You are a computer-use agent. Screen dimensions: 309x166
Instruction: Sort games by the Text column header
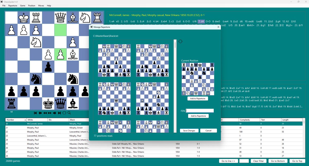pyautogui.click(x=271, y=120)
